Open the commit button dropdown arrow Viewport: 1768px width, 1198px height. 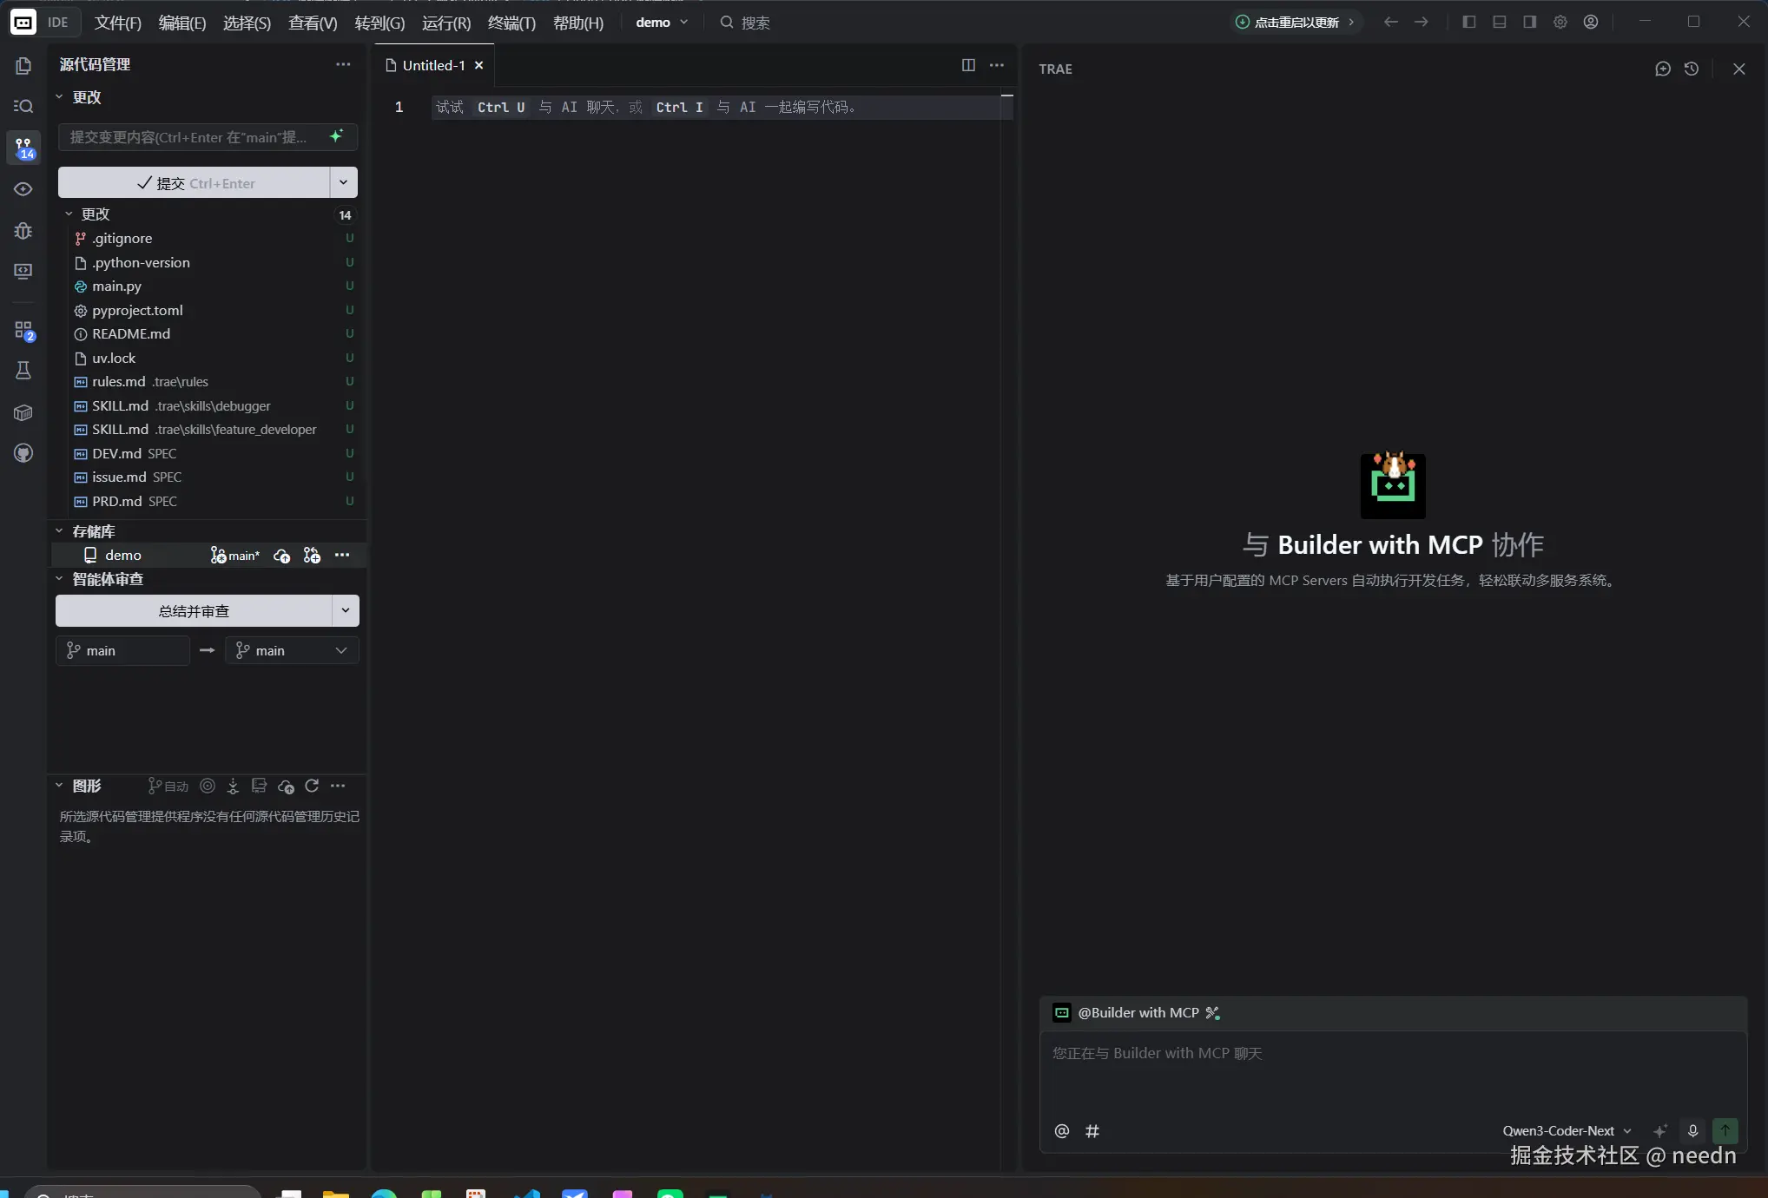pyautogui.click(x=343, y=182)
